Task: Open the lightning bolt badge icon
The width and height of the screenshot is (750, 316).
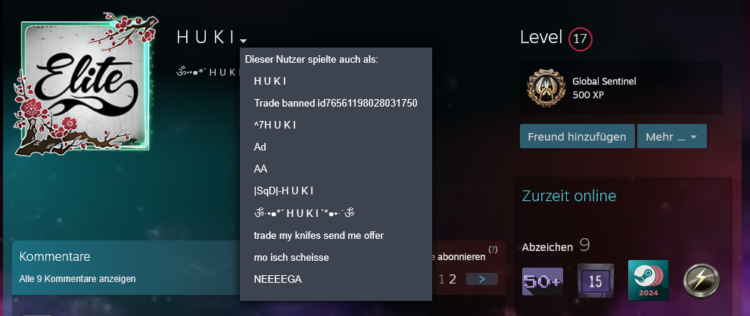Action: (701, 280)
